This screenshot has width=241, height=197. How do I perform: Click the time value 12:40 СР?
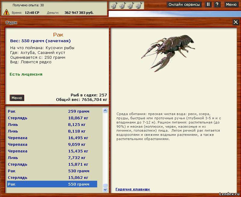32,13
